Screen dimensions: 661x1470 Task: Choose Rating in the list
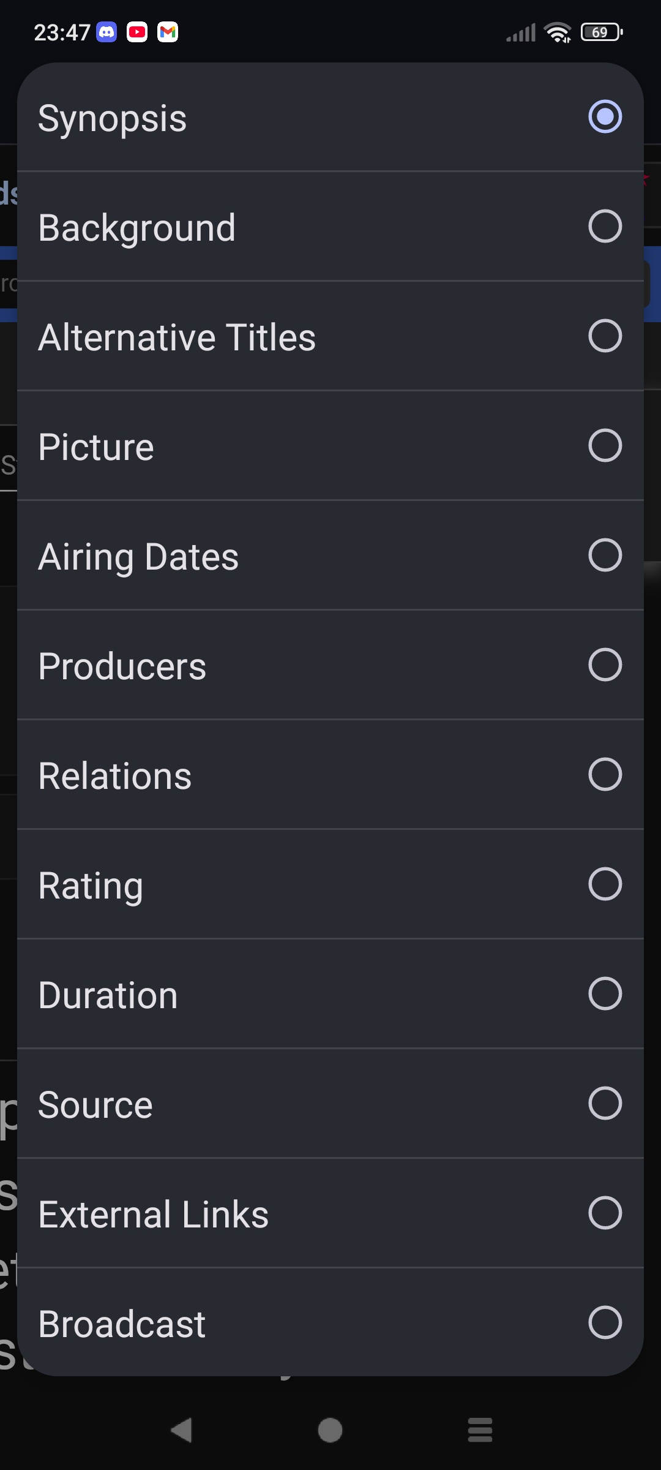pyautogui.click(x=605, y=884)
